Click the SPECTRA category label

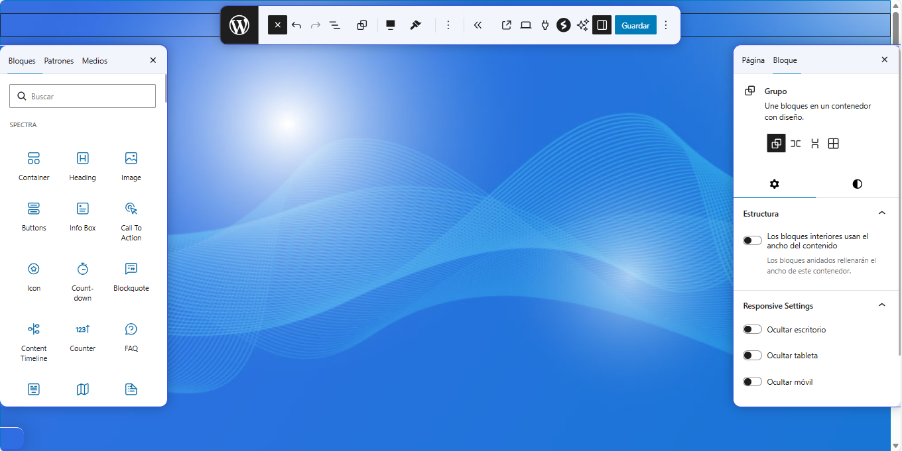[x=23, y=125]
